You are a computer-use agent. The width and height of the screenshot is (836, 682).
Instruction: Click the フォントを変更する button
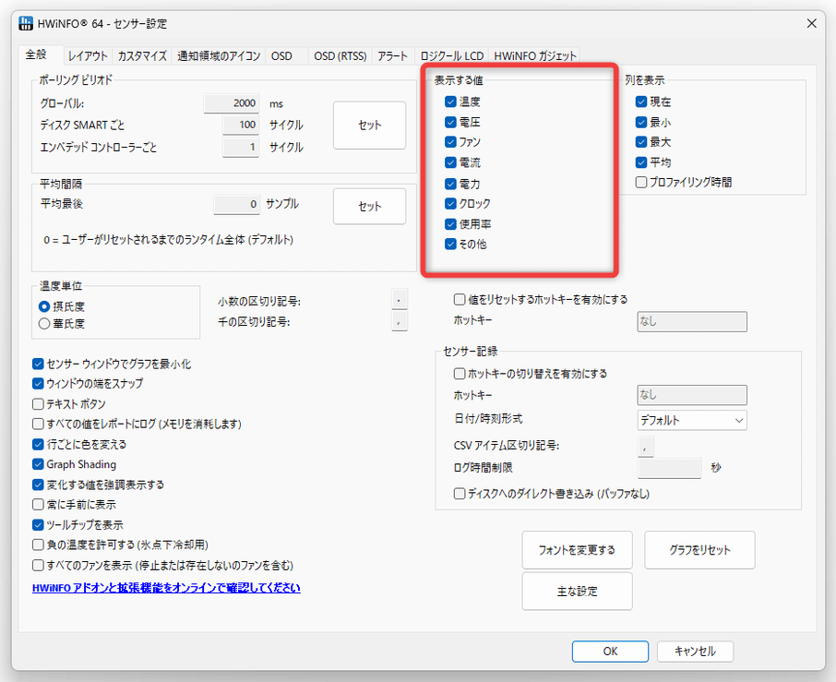(577, 550)
